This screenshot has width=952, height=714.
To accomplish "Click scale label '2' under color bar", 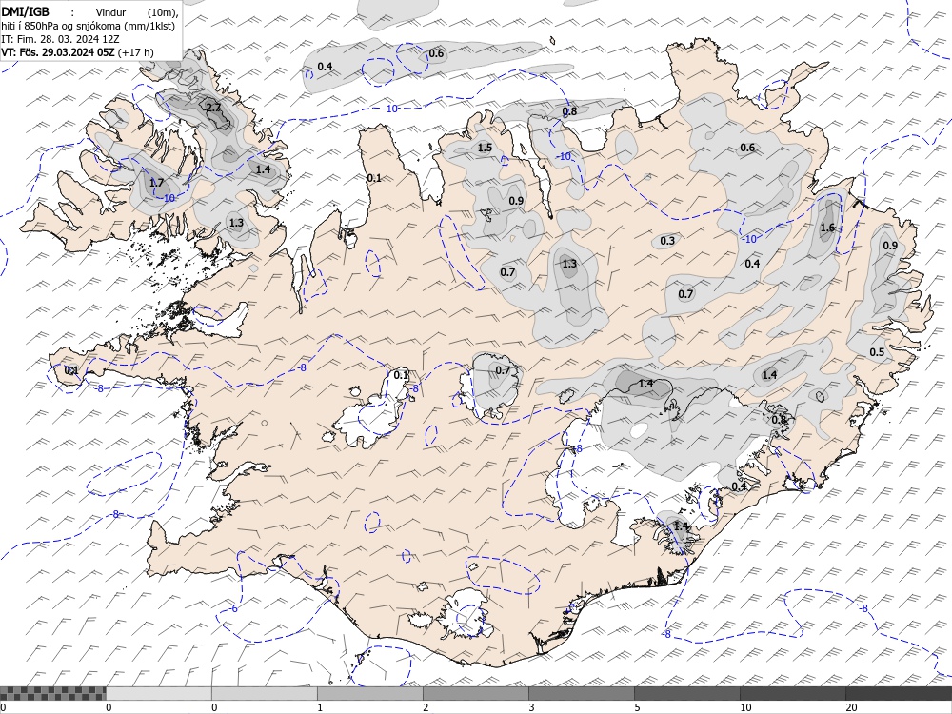I will (x=425, y=707).
